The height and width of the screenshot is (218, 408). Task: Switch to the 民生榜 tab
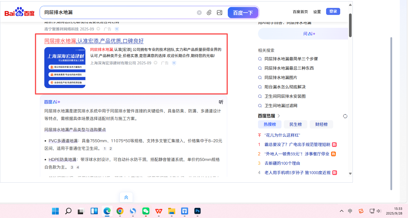coord(295,124)
